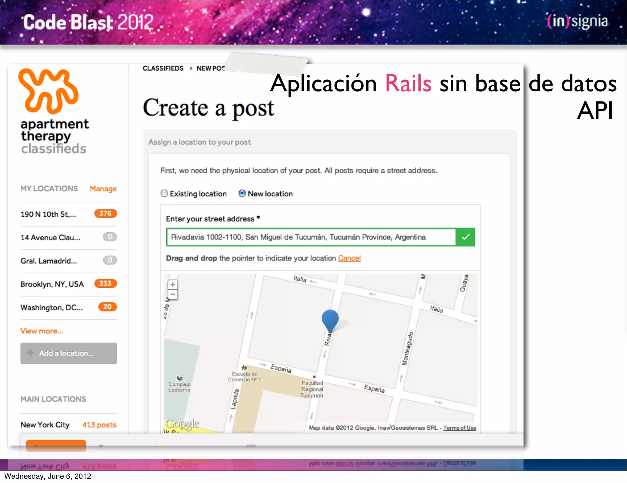Open map Terms of Use link

[x=460, y=428]
